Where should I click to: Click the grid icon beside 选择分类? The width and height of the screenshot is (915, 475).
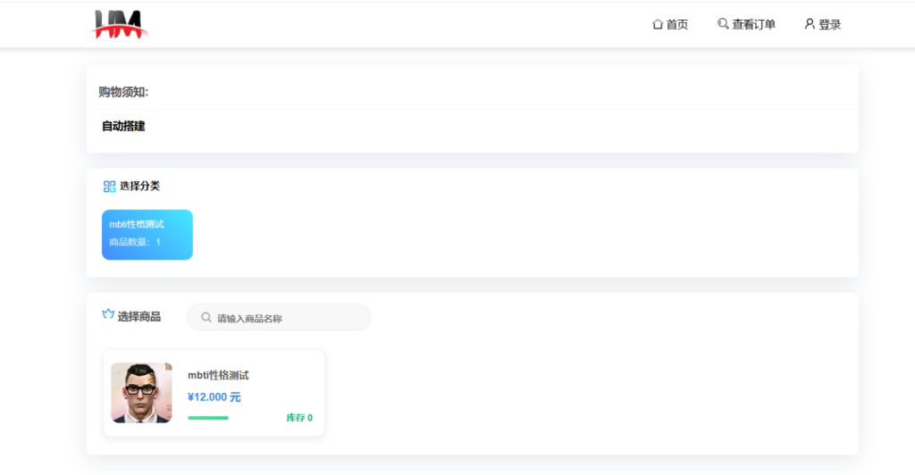[109, 187]
